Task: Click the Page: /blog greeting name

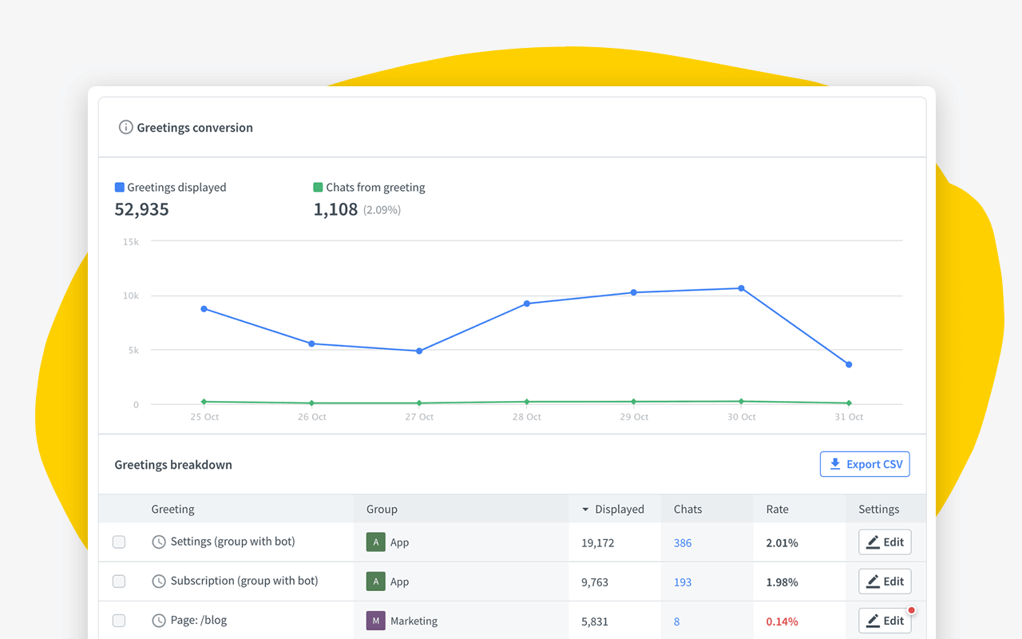Action: click(199, 620)
